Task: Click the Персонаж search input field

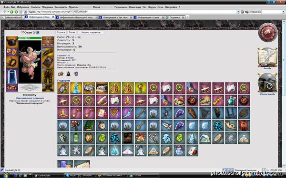Action: point(272,12)
